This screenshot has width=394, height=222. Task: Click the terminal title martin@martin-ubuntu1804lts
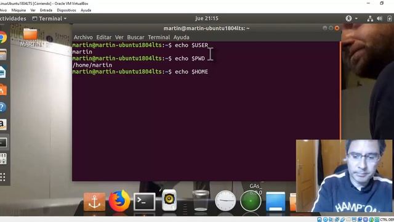[x=207, y=28]
